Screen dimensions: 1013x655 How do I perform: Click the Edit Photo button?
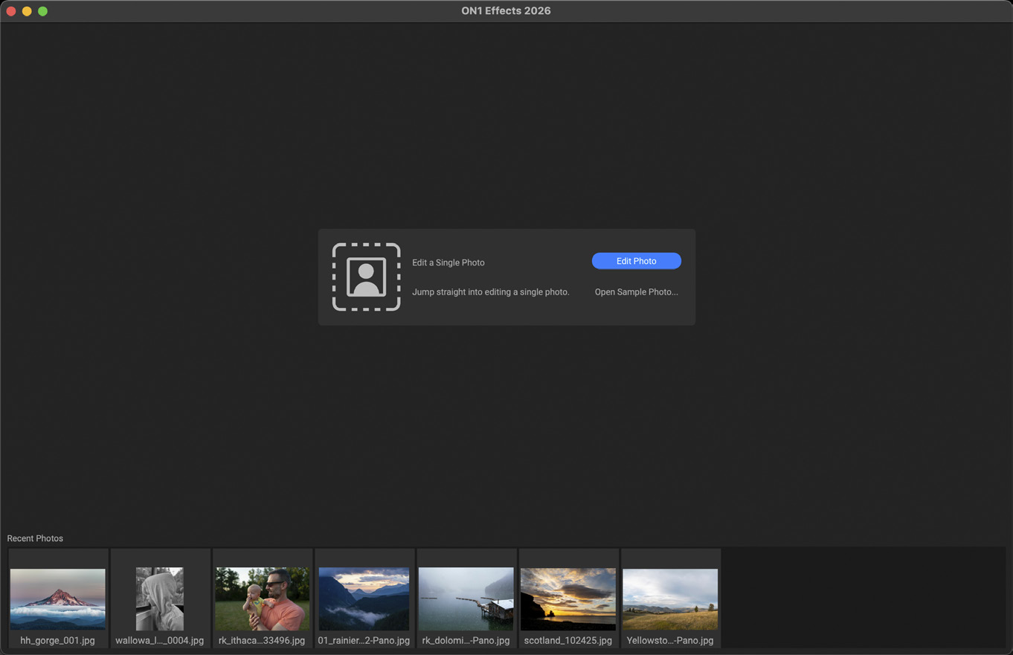(636, 261)
